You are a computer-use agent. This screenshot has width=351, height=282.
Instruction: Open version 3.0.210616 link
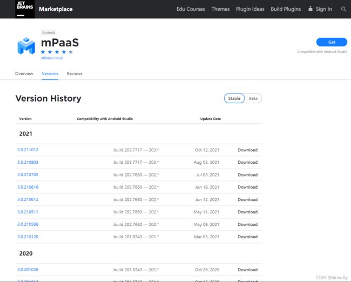coord(28,187)
